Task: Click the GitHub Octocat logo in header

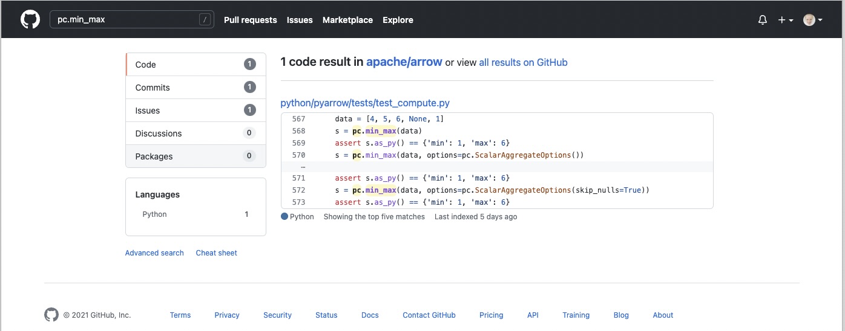Action: [x=30, y=20]
